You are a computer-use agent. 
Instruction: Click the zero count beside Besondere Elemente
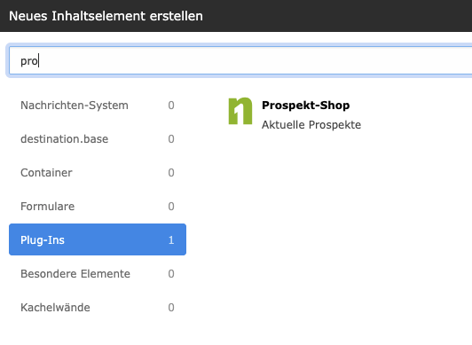pyautogui.click(x=171, y=274)
